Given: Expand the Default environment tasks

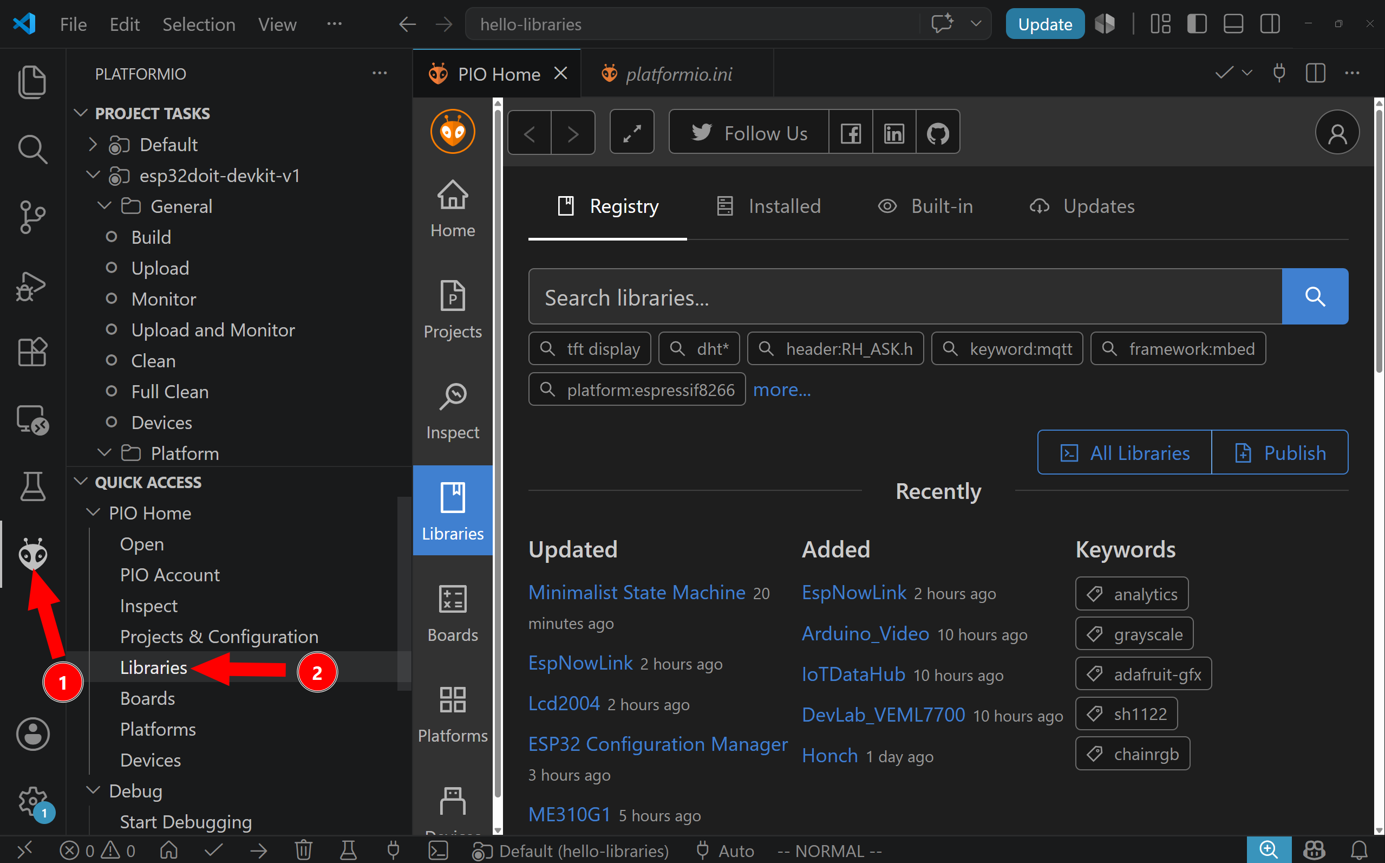Looking at the screenshot, I should click(93, 145).
